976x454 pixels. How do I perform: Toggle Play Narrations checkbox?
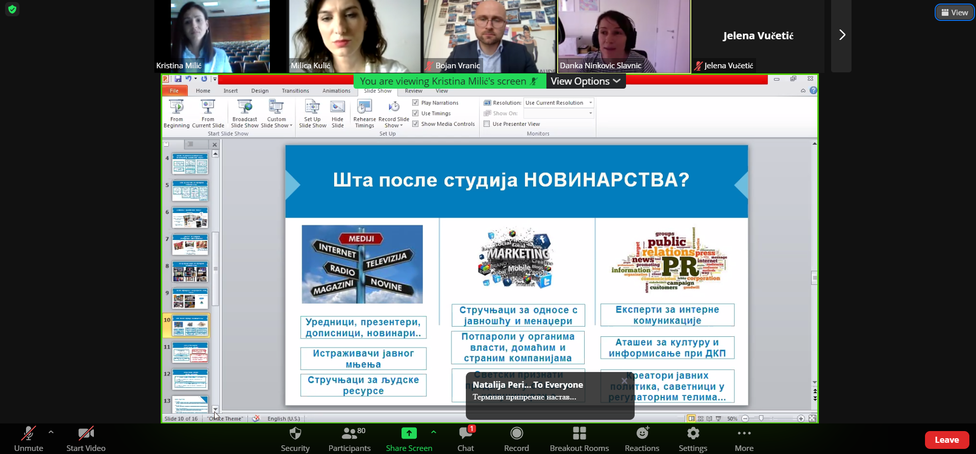click(415, 103)
